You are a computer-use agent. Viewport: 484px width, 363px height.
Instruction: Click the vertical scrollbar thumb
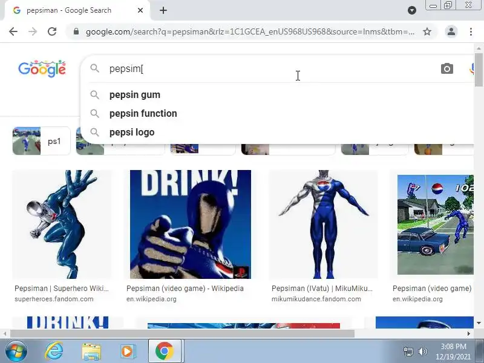(479, 70)
